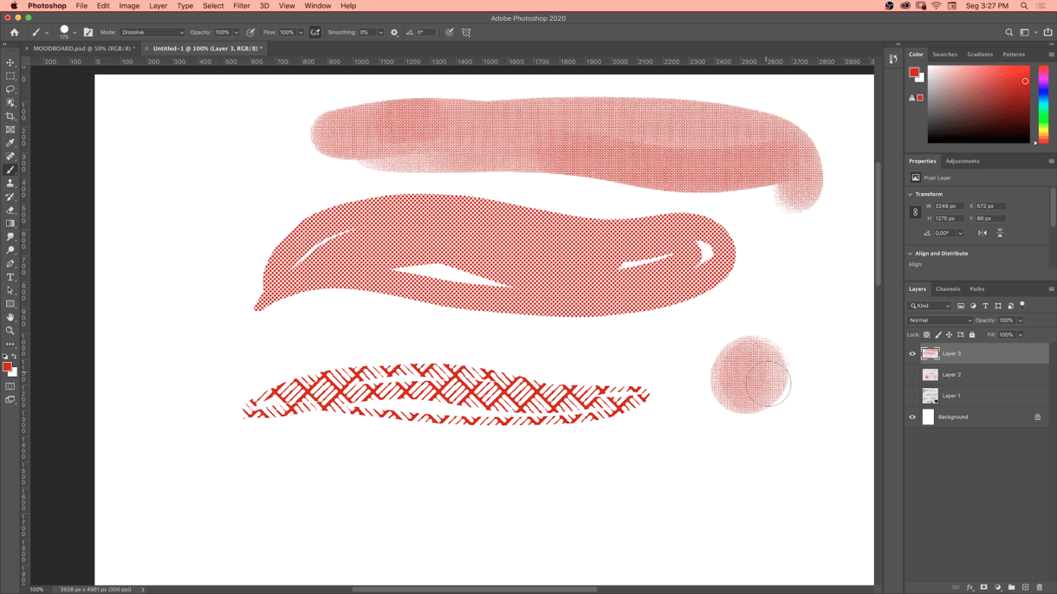Hide Layer 3 using its eye icon

pyautogui.click(x=912, y=353)
